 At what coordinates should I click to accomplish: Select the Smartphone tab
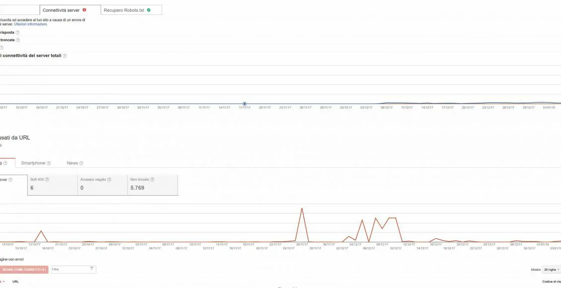pyautogui.click(x=33, y=163)
